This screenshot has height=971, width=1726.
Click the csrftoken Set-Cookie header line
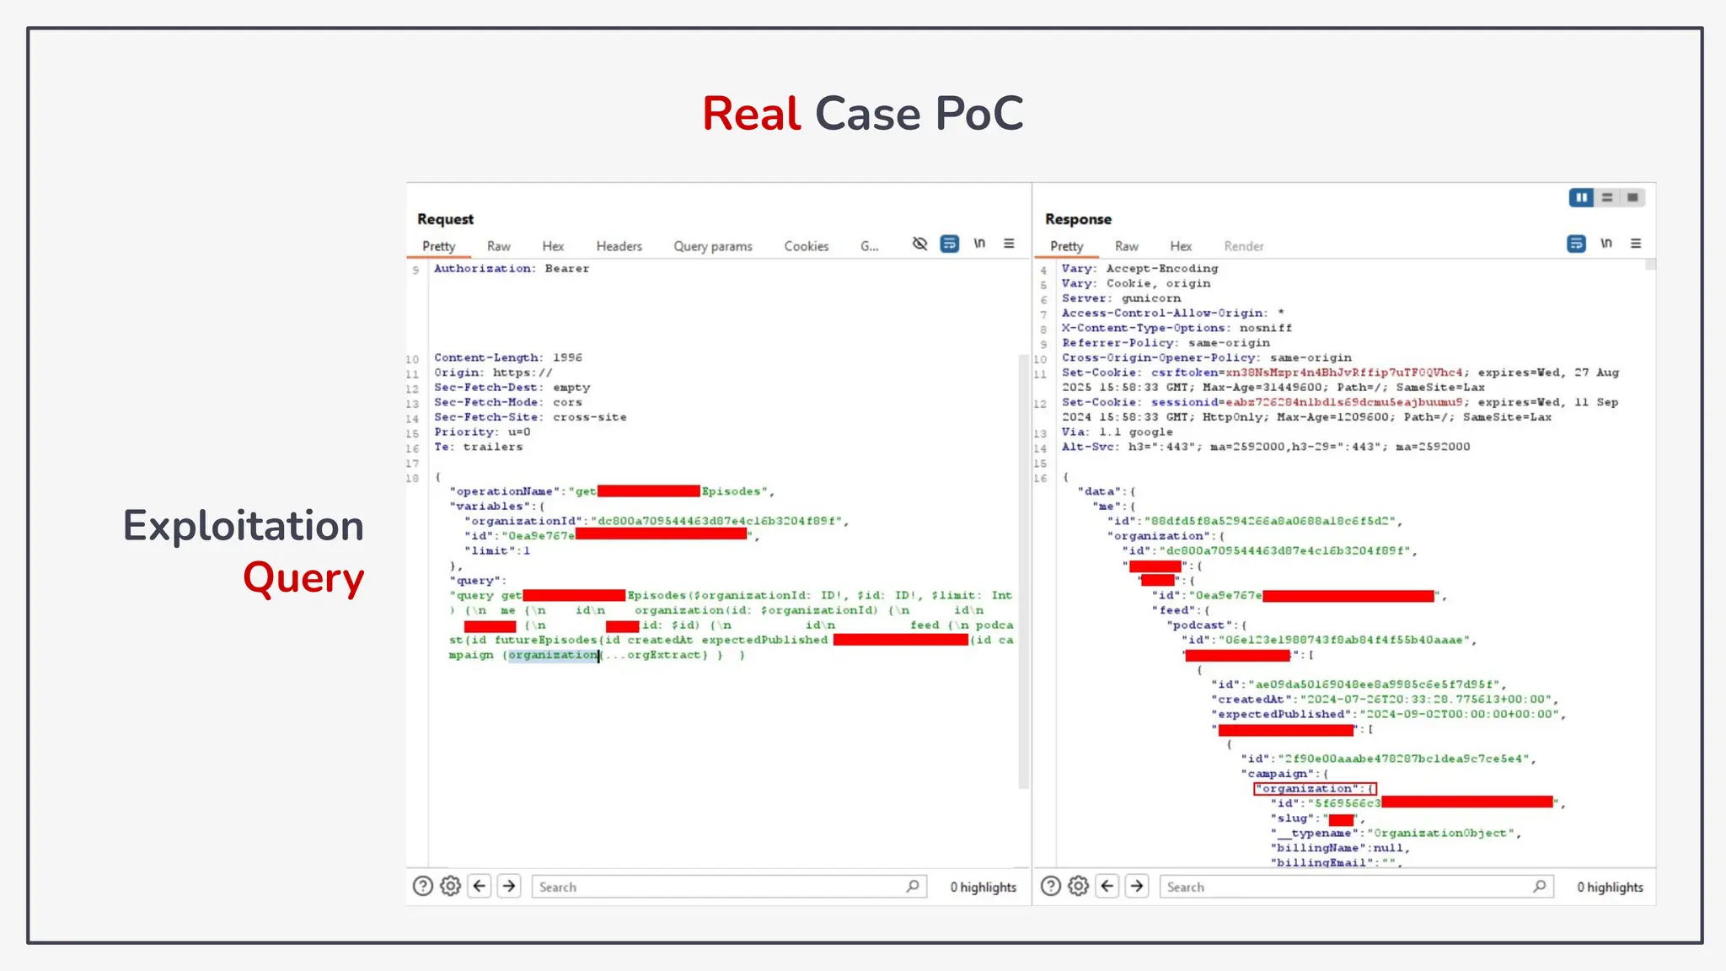[x=1340, y=379]
